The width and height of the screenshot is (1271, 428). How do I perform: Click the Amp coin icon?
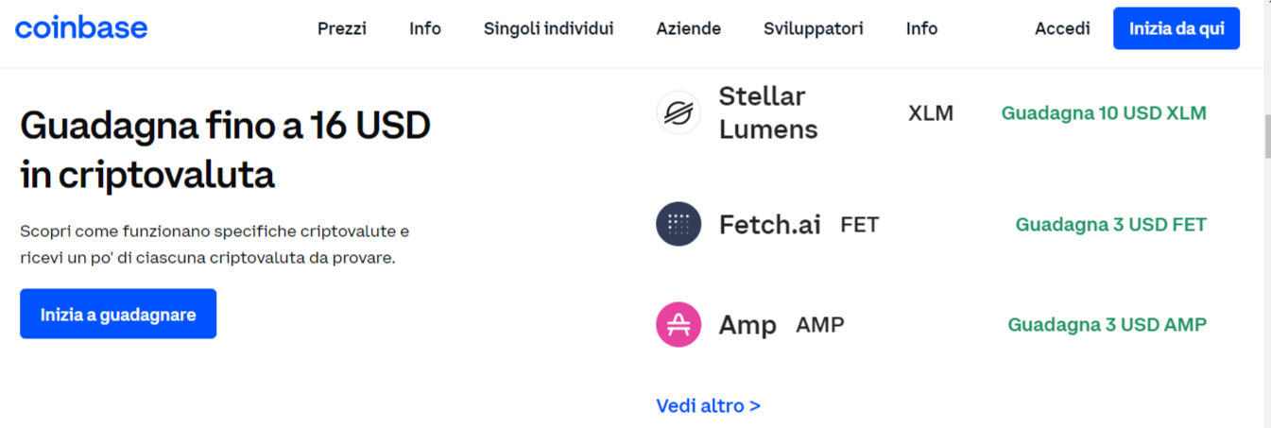click(678, 325)
